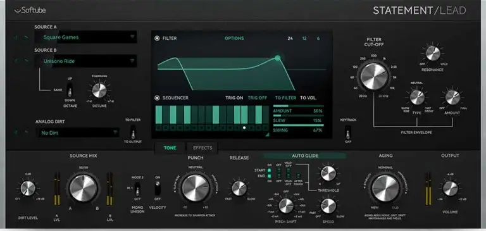Click the Aging knob
The height and width of the screenshot is (231, 486).
[x=385, y=188]
